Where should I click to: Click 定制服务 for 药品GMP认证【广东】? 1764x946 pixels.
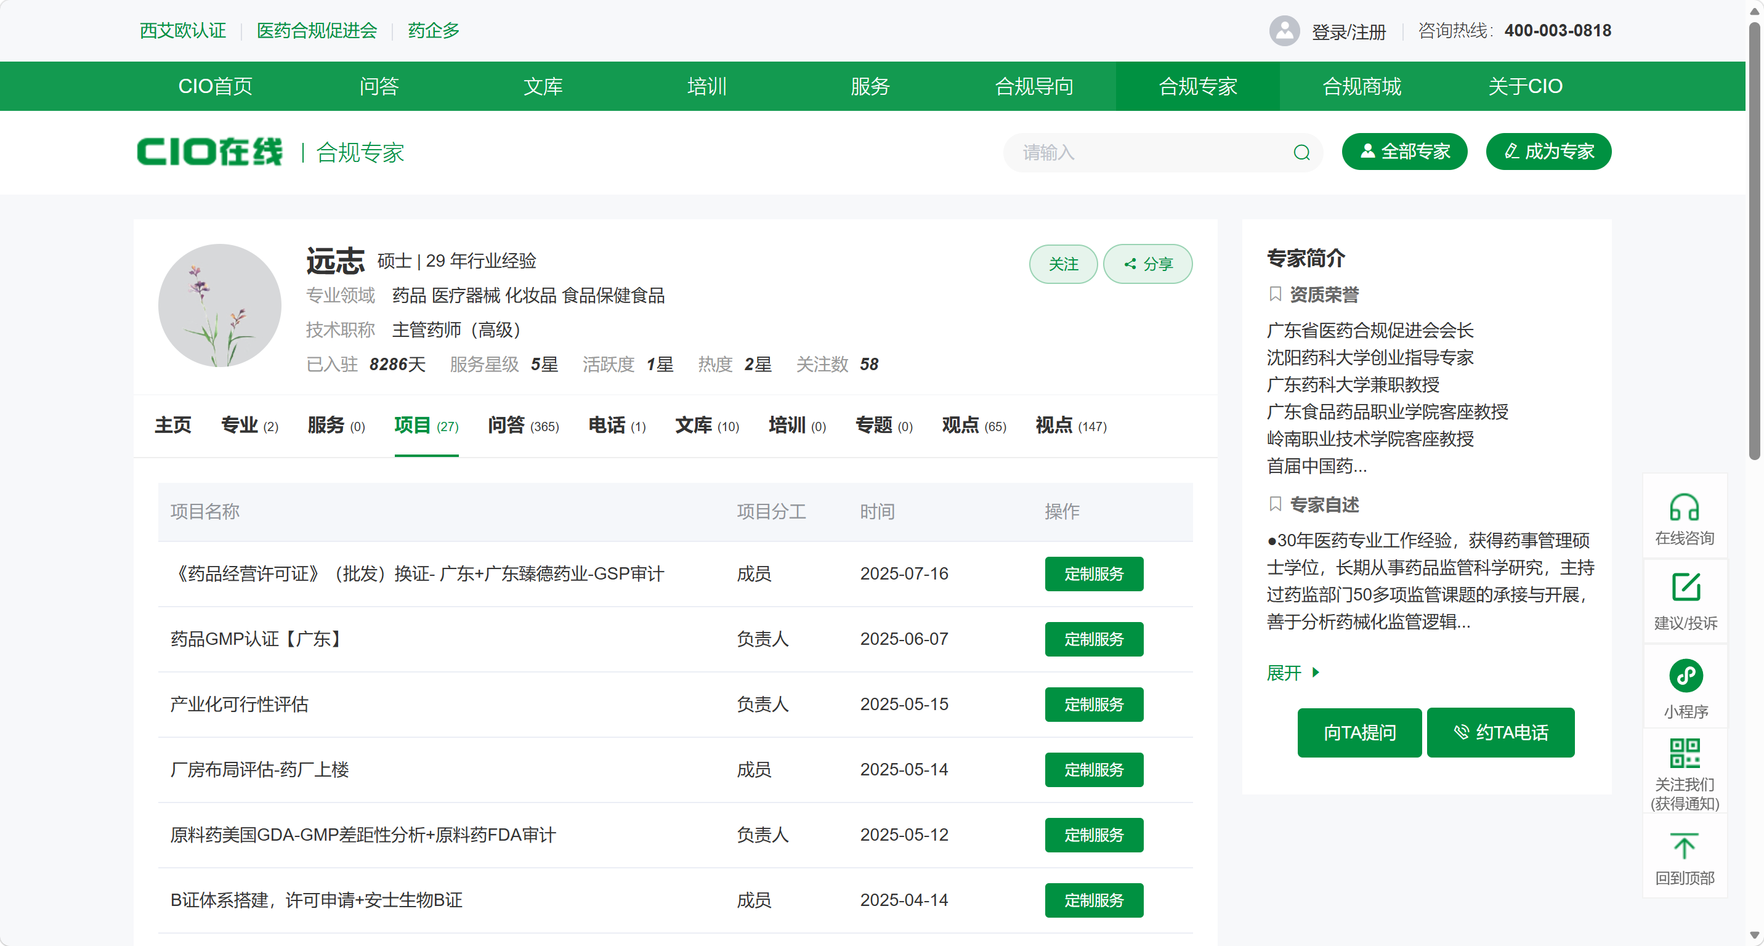click(x=1094, y=639)
